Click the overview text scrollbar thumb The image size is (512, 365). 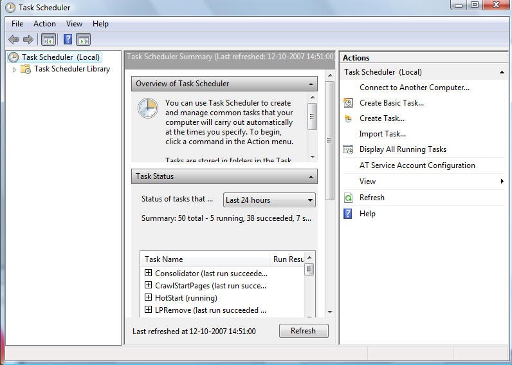pyautogui.click(x=312, y=117)
